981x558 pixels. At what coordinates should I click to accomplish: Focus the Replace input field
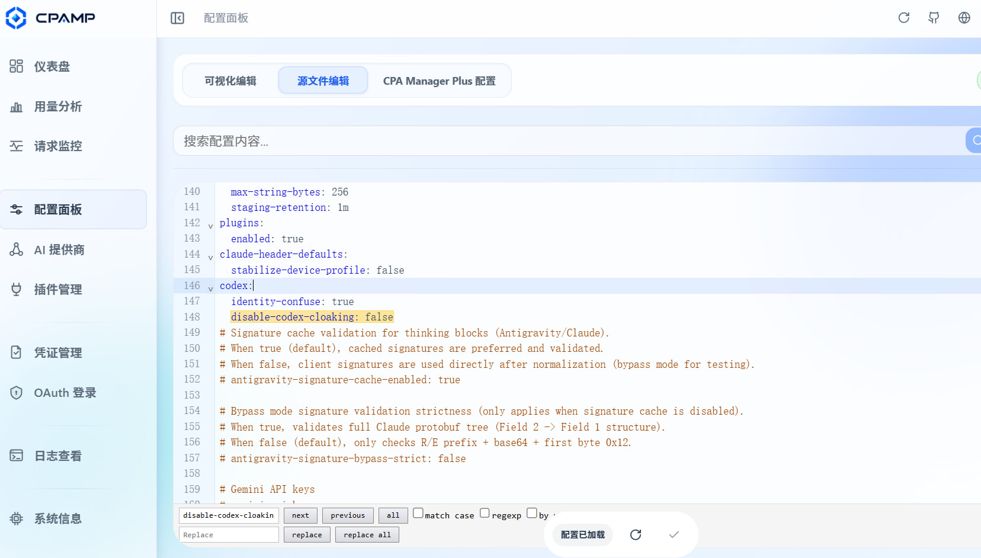(229, 535)
